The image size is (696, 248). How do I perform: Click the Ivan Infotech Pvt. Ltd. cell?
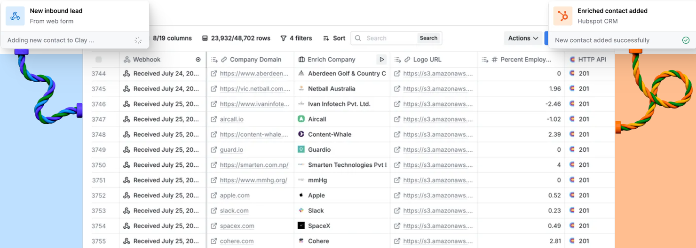click(x=342, y=104)
